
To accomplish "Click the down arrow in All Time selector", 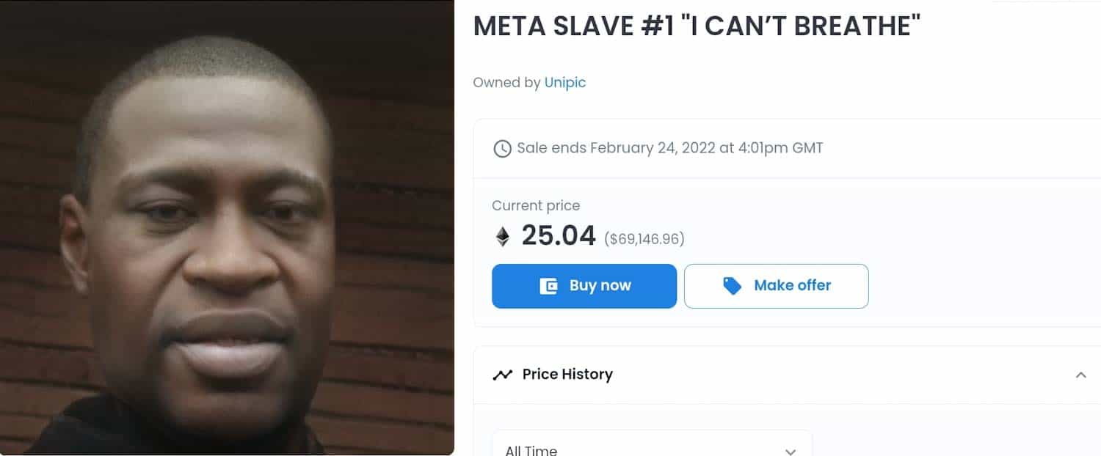I will pyautogui.click(x=790, y=451).
